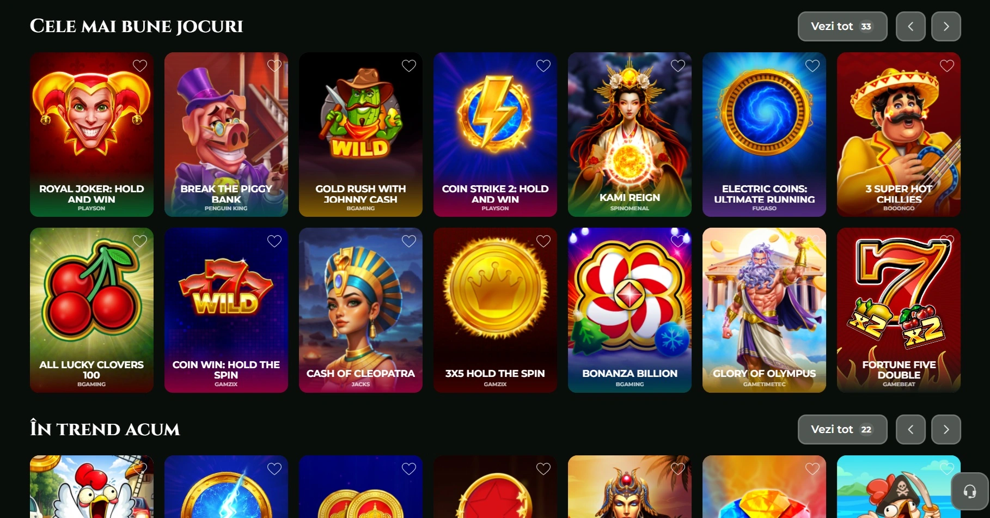Show previous games in Cele Mai Bune Jocuri
The width and height of the screenshot is (990, 518).
[910, 26]
